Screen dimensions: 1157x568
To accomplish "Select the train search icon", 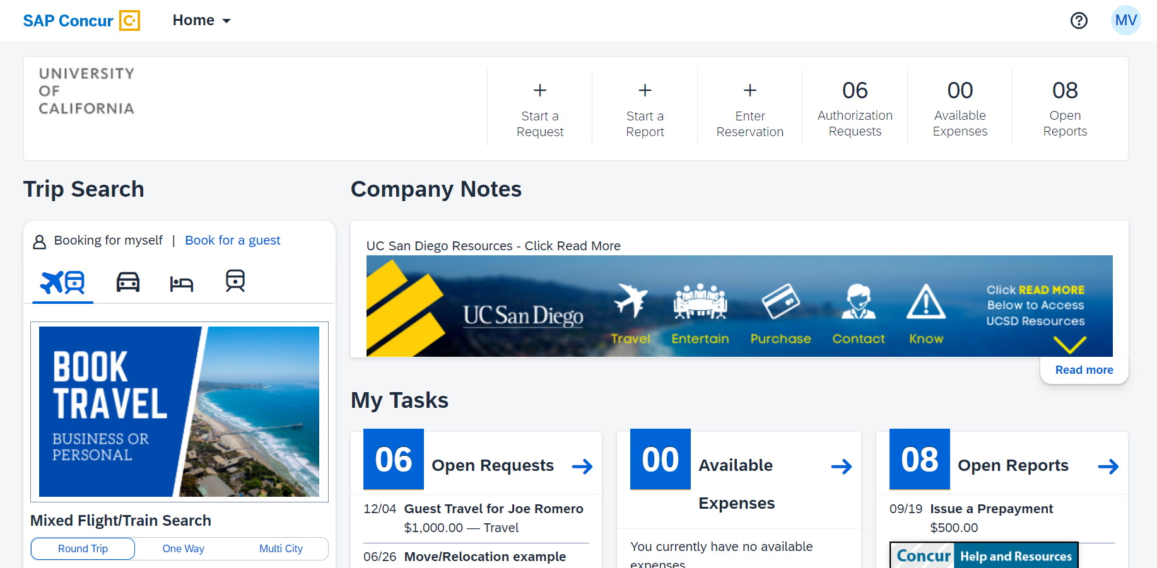I will [234, 282].
